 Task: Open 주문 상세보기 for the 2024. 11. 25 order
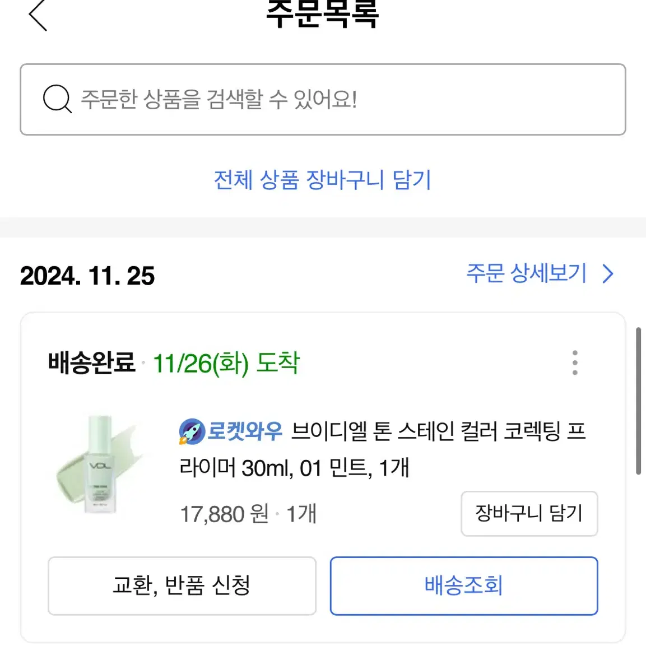pos(526,273)
